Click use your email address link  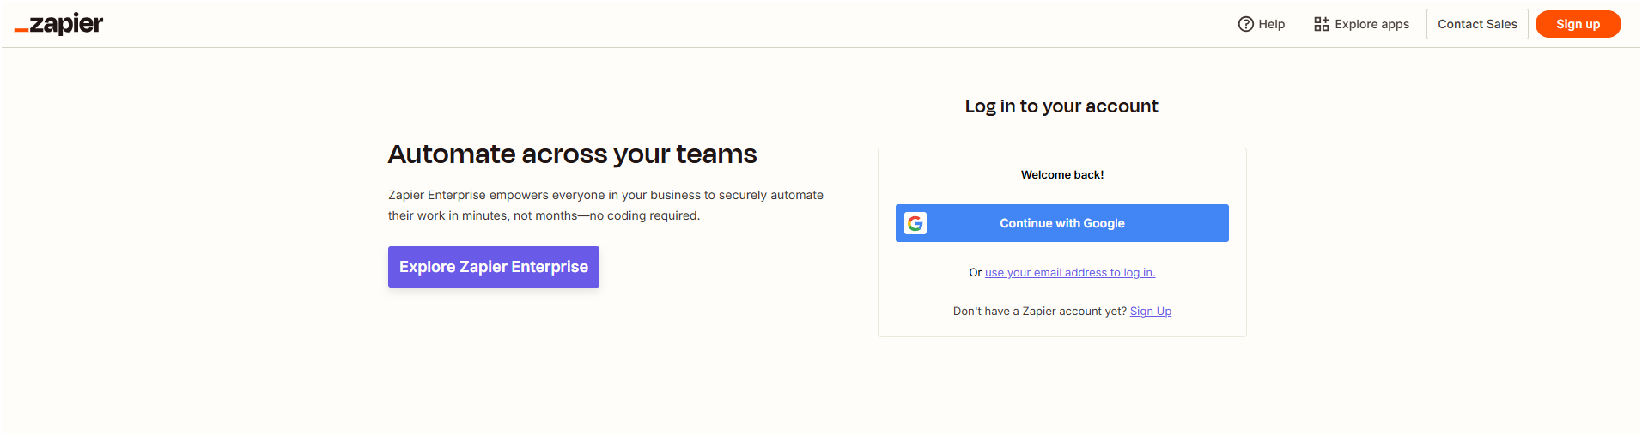tap(1070, 273)
